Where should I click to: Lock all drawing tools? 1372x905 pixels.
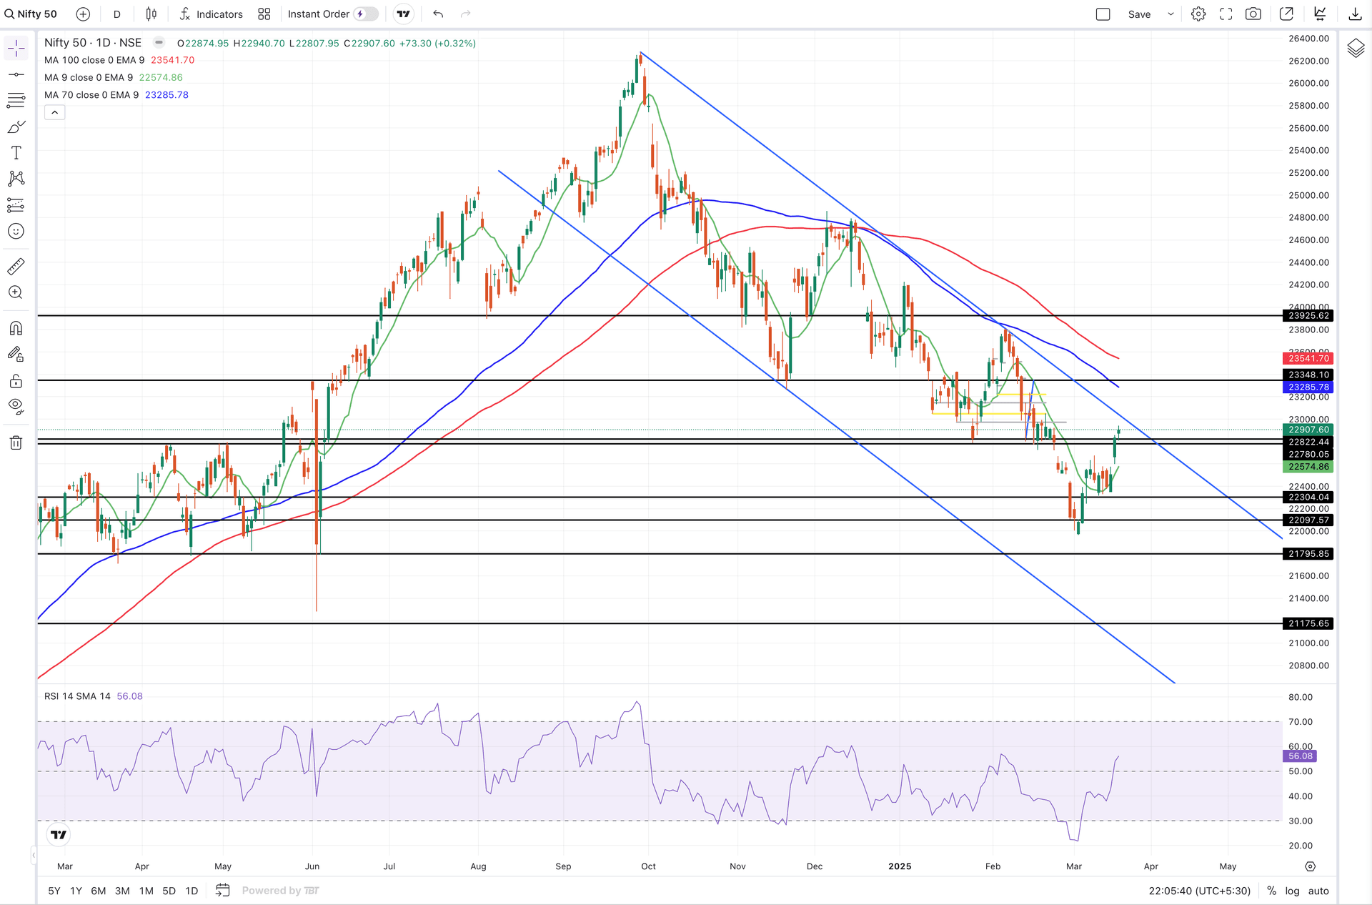[x=16, y=381]
